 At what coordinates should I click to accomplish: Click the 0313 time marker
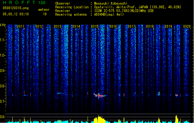(58, 26)
